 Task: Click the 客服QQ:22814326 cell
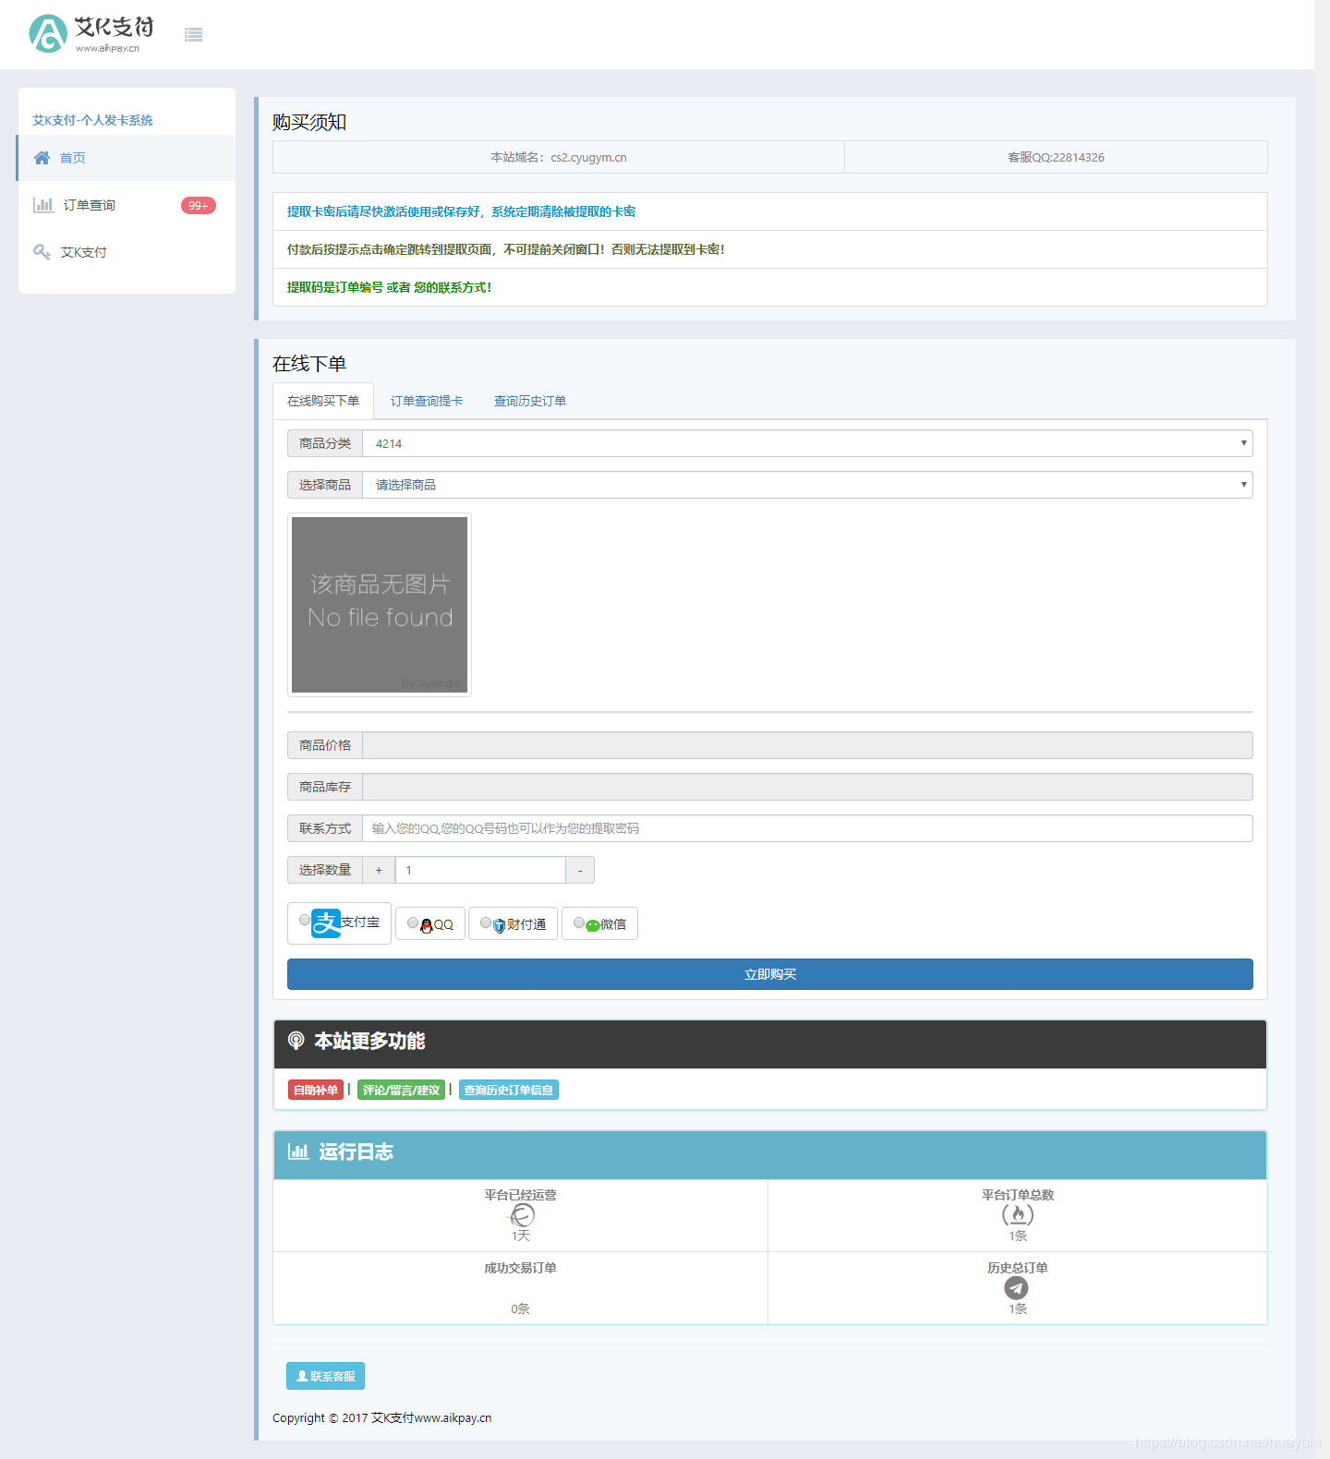pyautogui.click(x=1056, y=157)
